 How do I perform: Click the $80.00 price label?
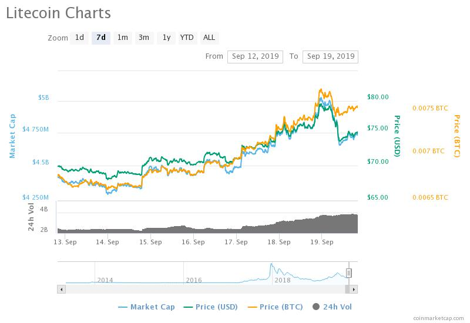[378, 97]
